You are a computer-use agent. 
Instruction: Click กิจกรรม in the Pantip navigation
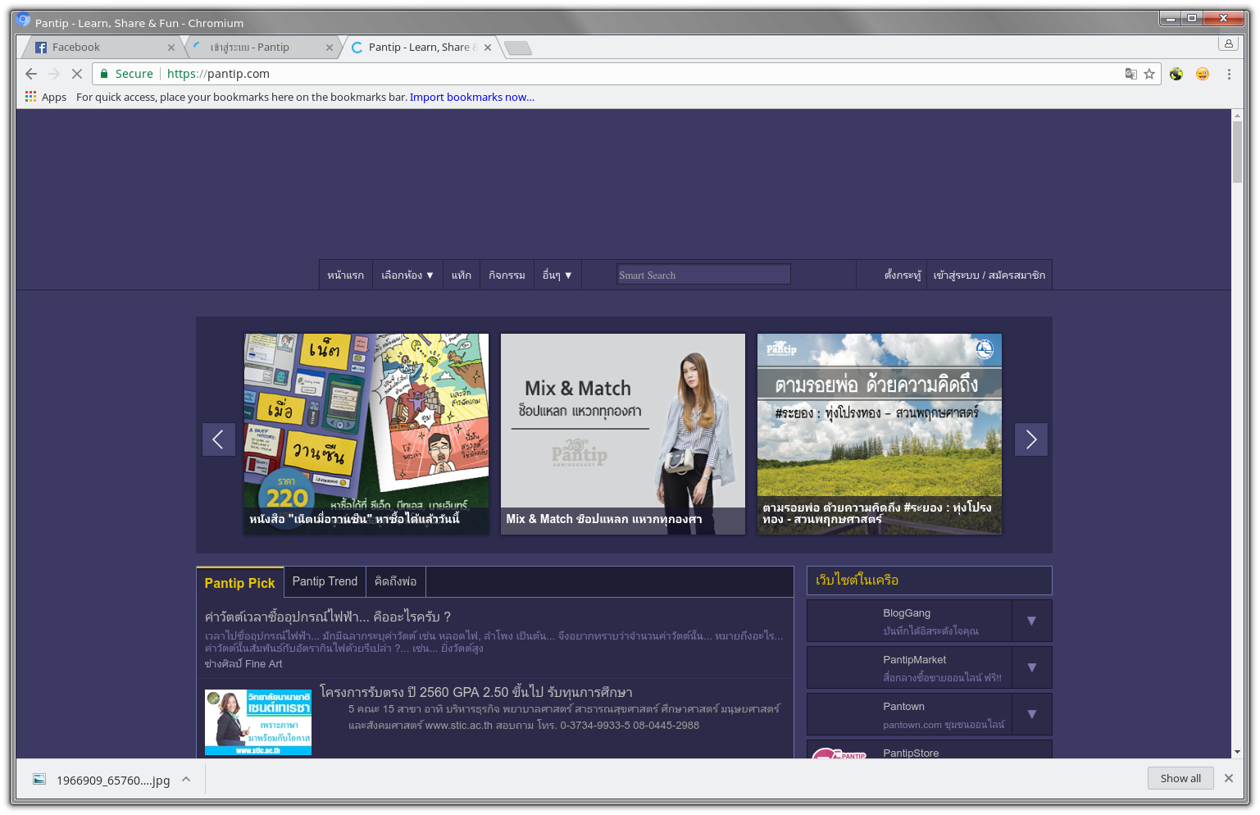click(507, 275)
